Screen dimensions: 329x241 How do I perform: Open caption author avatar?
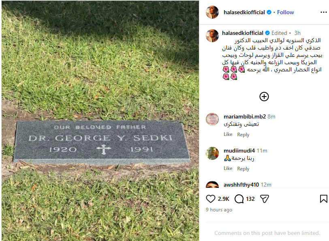[x=212, y=36]
